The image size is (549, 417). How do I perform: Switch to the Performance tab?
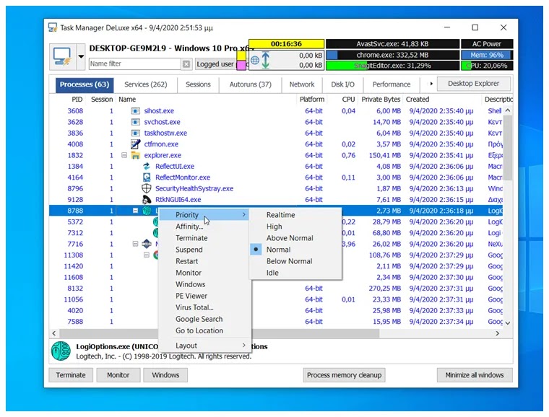tap(392, 84)
